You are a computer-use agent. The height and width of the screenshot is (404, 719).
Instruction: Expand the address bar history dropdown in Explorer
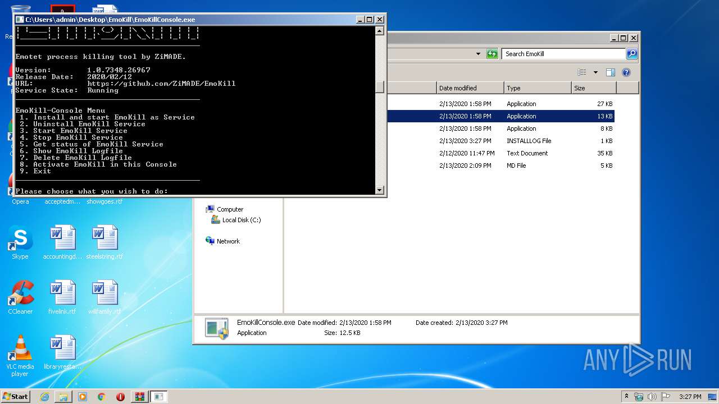(478, 54)
